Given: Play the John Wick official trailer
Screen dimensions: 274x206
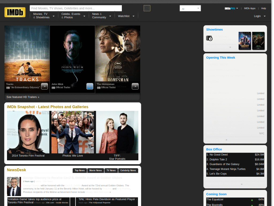Looking at the screenshot, I should [90, 86].
